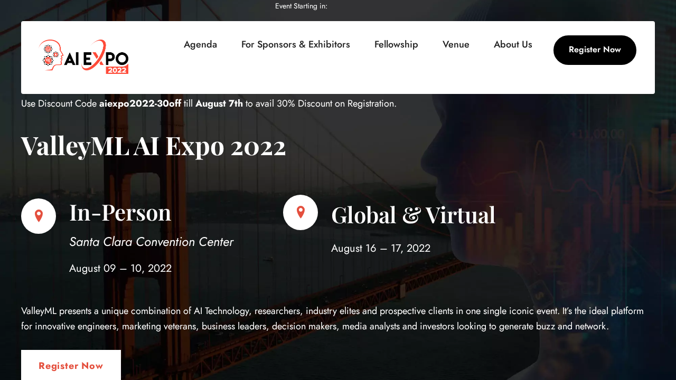Image resolution: width=676 pixels, height=380 pixels.
Task: Click the Register Now button in the header
Action: (595, 50)
